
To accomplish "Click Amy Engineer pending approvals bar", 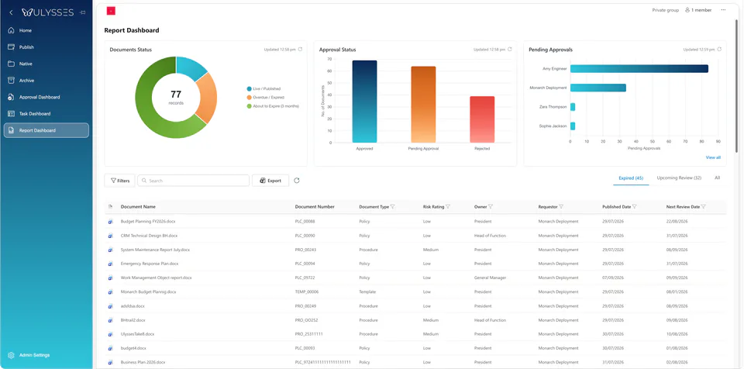I will (639, 69).
